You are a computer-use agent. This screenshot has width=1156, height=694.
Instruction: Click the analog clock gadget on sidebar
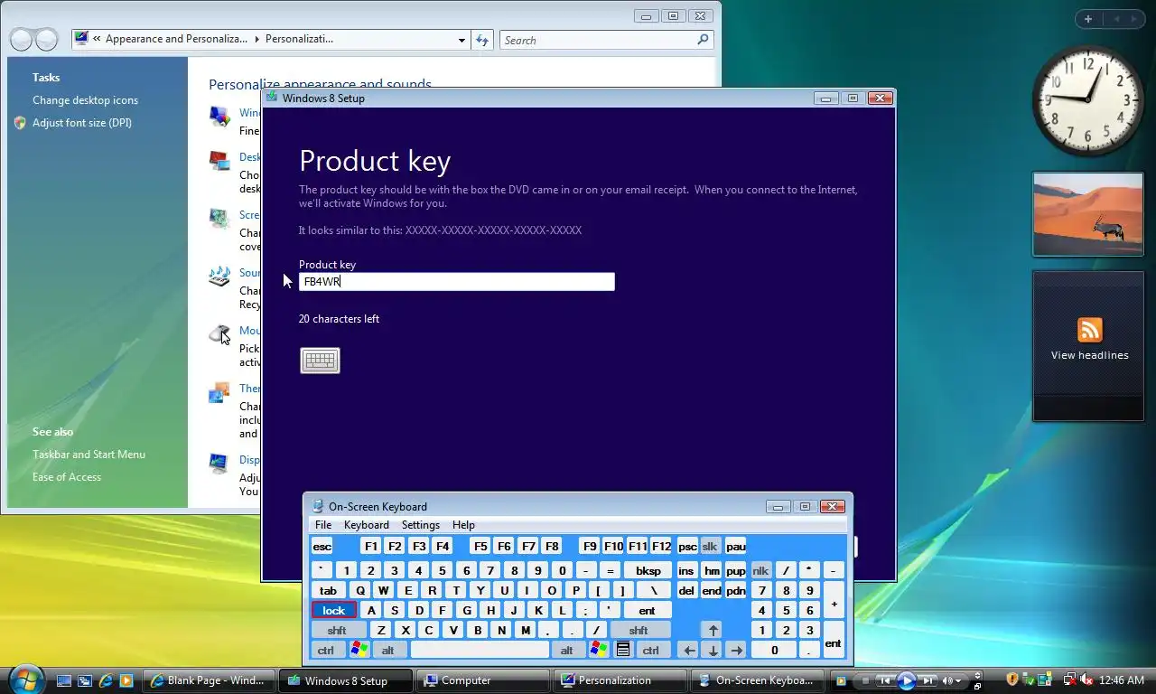1088,100
